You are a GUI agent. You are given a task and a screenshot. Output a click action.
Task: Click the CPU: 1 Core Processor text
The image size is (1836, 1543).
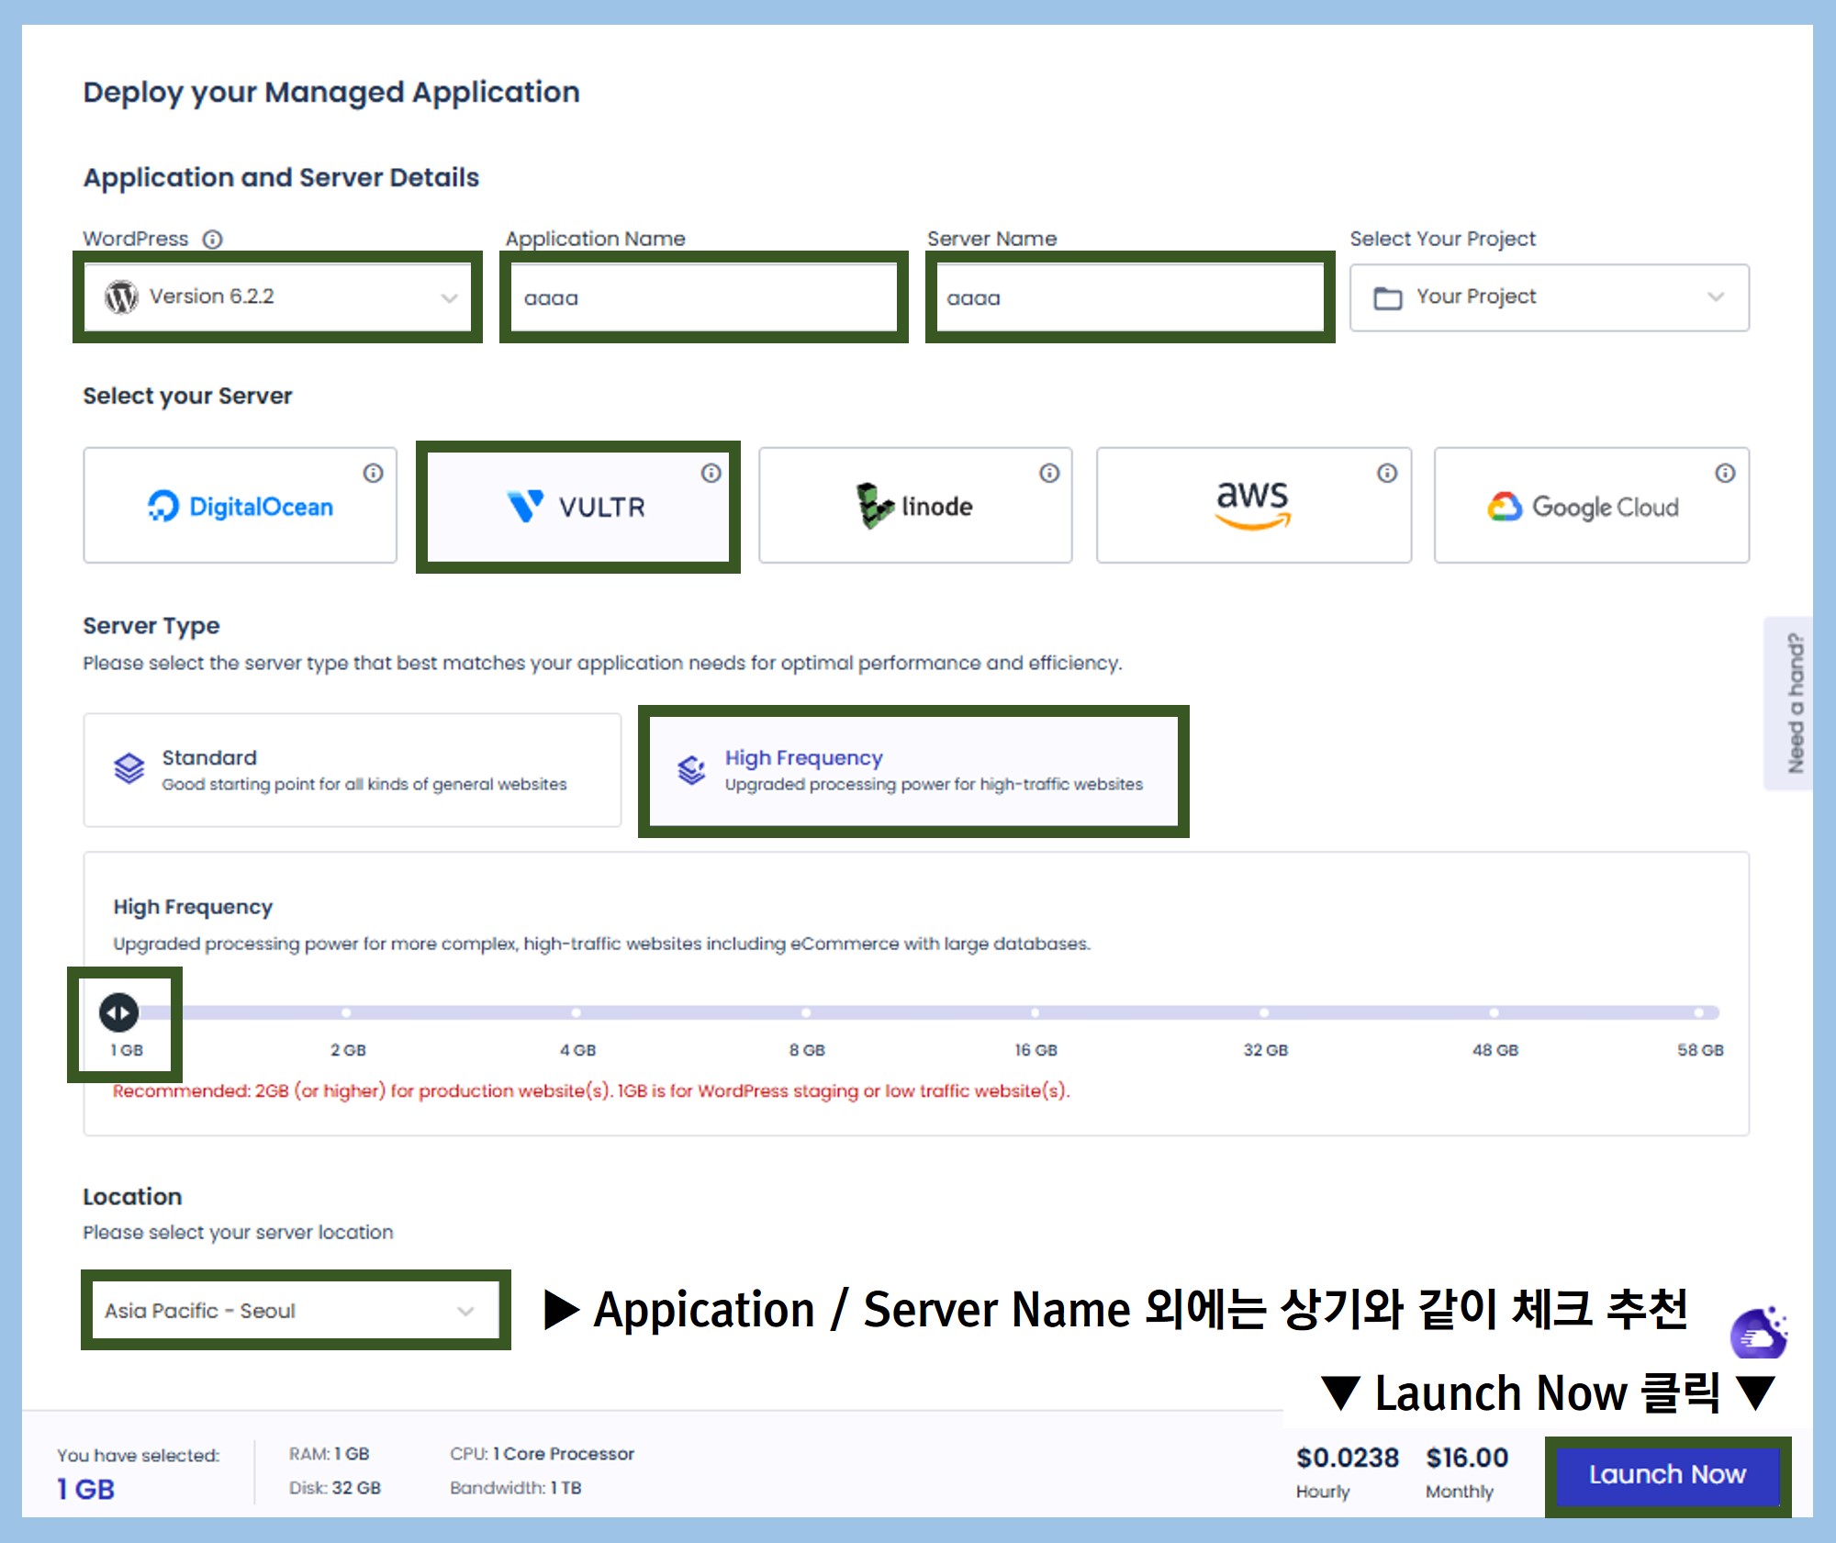pos(542,1454)
